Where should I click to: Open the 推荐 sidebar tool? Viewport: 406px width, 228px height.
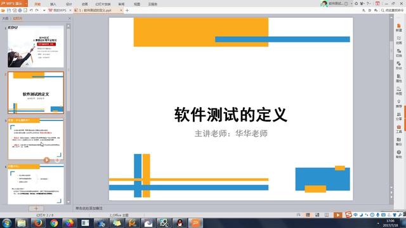[x=399, y=104]
